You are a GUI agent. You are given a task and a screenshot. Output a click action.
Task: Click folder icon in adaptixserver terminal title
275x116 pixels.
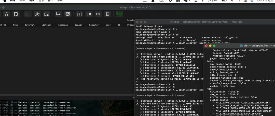(172, 22)
